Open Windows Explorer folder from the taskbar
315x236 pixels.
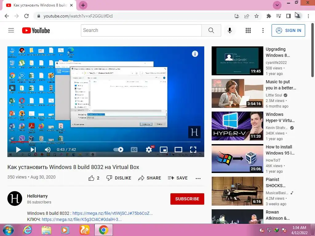[x=46, y=230]
